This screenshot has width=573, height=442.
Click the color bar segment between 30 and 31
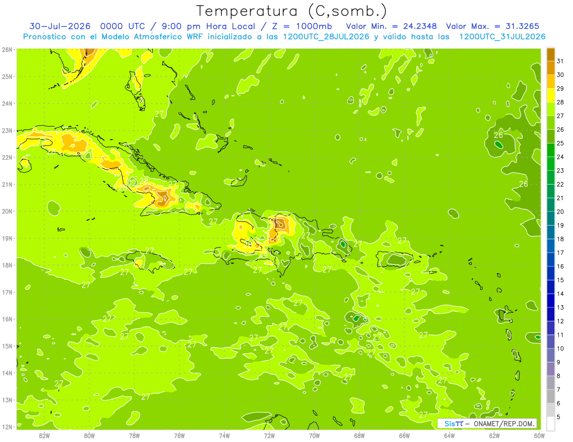(x=551, y=68)
